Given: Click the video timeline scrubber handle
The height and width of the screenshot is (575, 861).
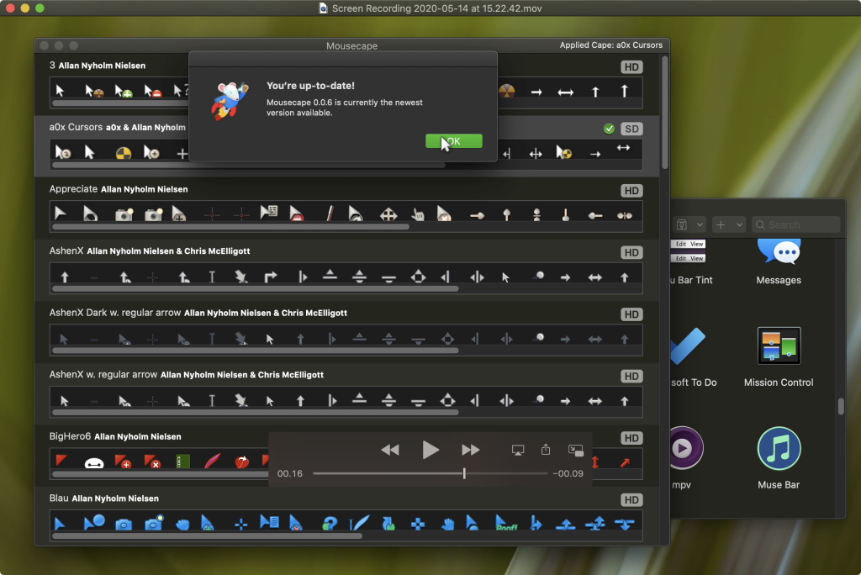Looking at the screenshot, I should (x=464, y=472).
